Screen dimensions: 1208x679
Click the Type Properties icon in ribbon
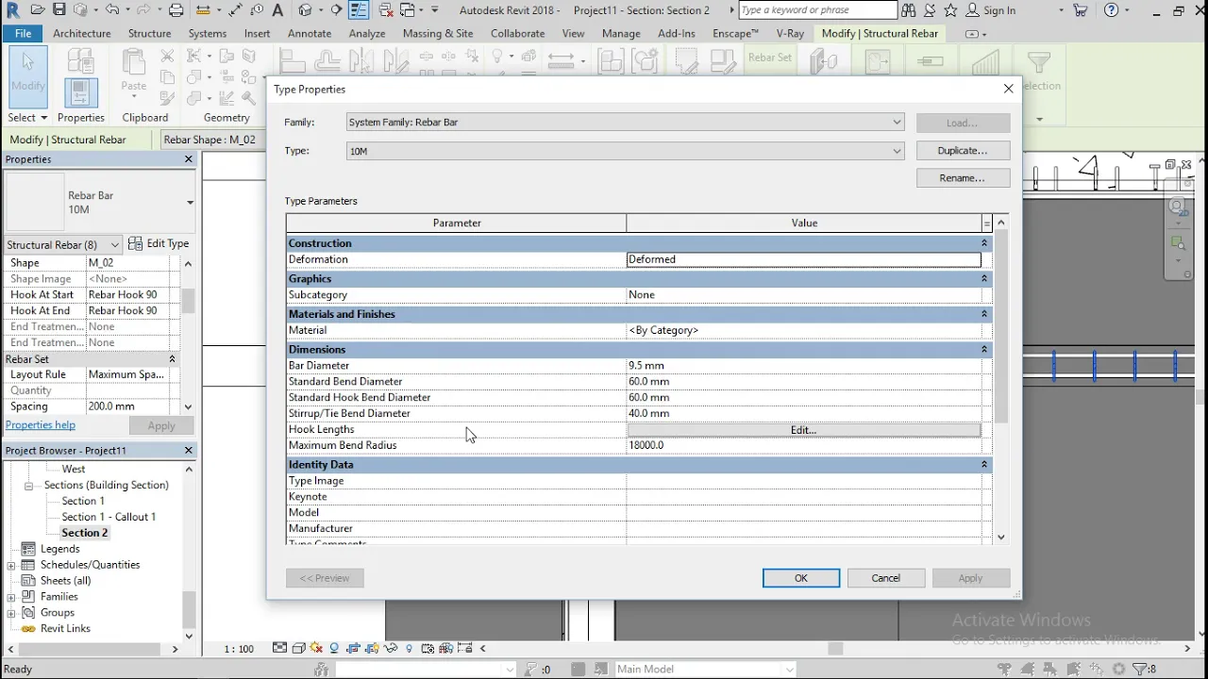click(80, 61)
